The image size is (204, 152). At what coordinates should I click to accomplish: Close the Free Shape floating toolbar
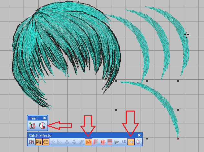tap(45, 118)
